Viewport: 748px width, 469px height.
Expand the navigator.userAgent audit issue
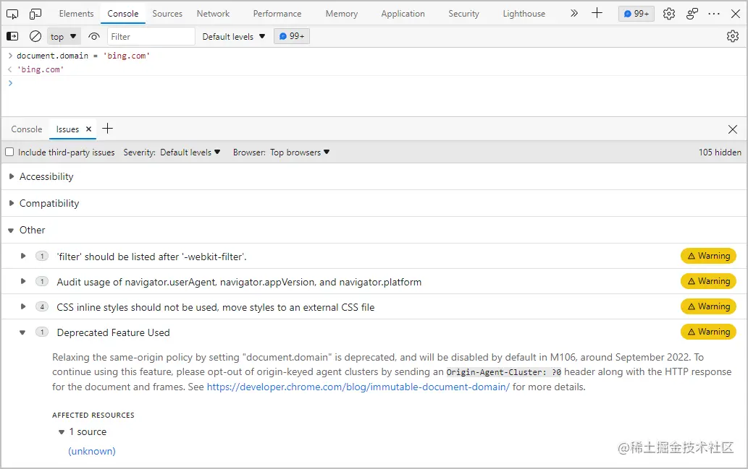[x=22, y=281]
